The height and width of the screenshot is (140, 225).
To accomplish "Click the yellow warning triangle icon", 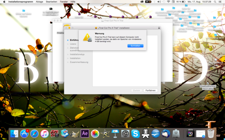I will [87, 38].
